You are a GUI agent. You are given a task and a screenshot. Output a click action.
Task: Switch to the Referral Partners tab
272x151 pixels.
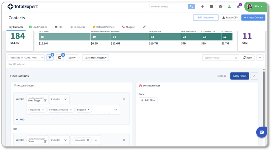click(104, 27)
